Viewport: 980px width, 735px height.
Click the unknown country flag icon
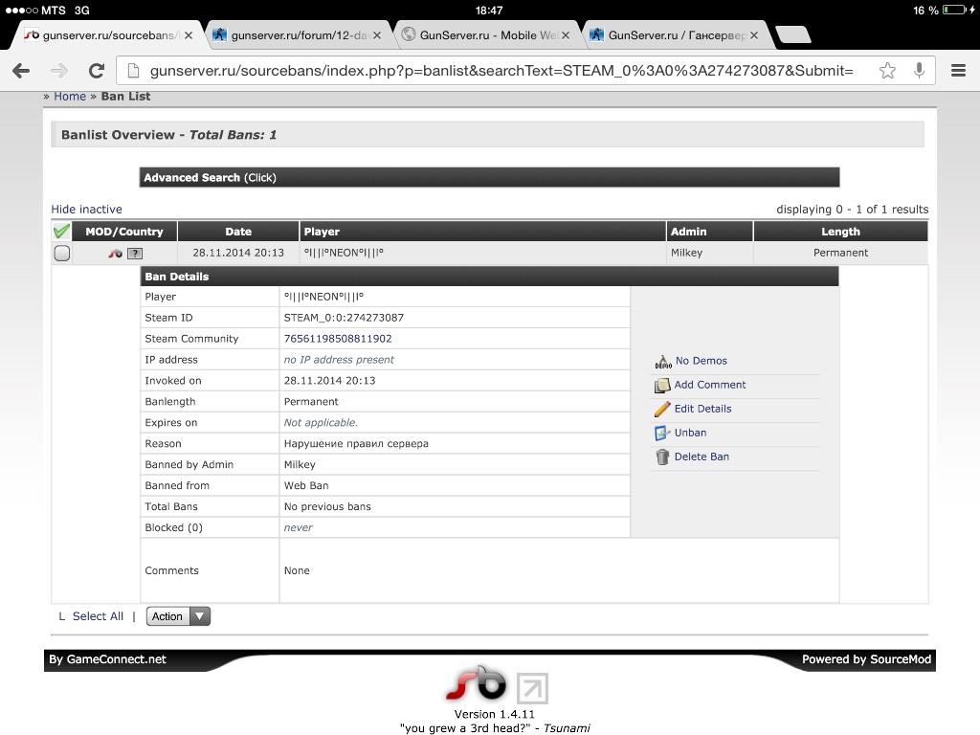pyautogui.click(x=136, y=254)
